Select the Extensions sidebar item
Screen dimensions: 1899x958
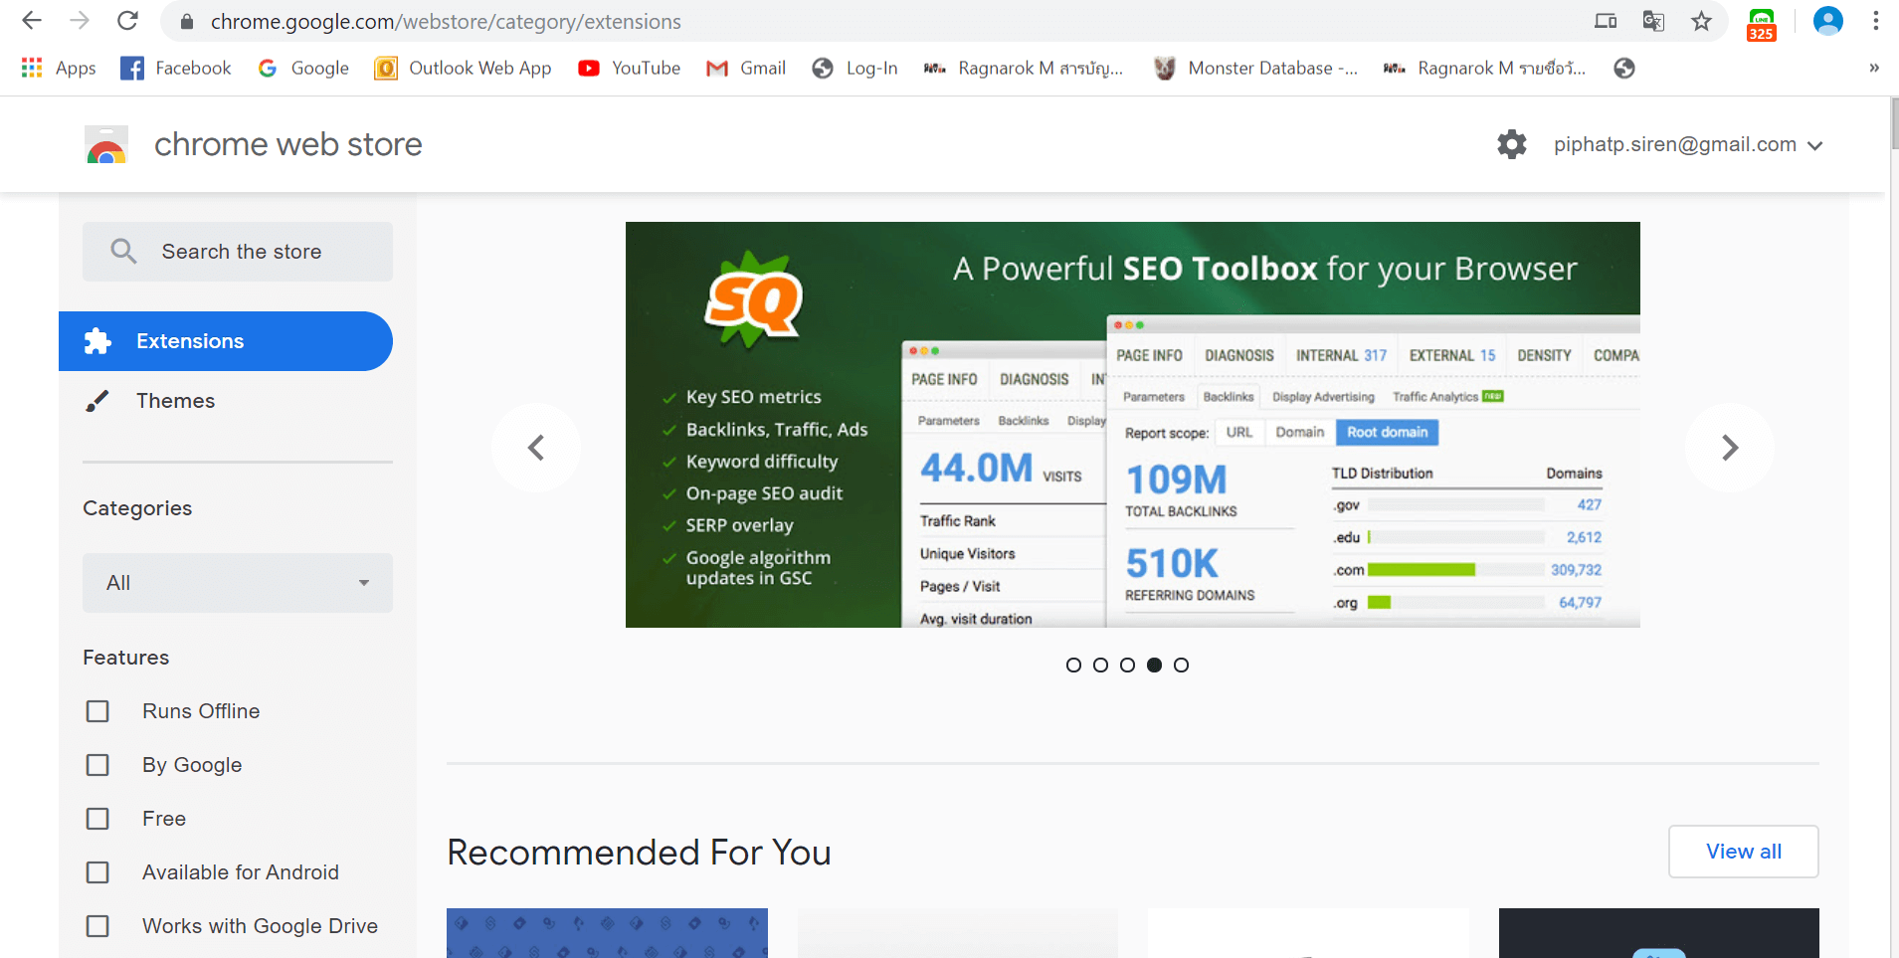pos(226,341)
